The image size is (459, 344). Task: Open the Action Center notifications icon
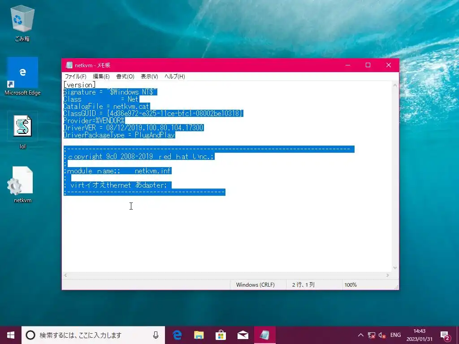pos(445,335)
